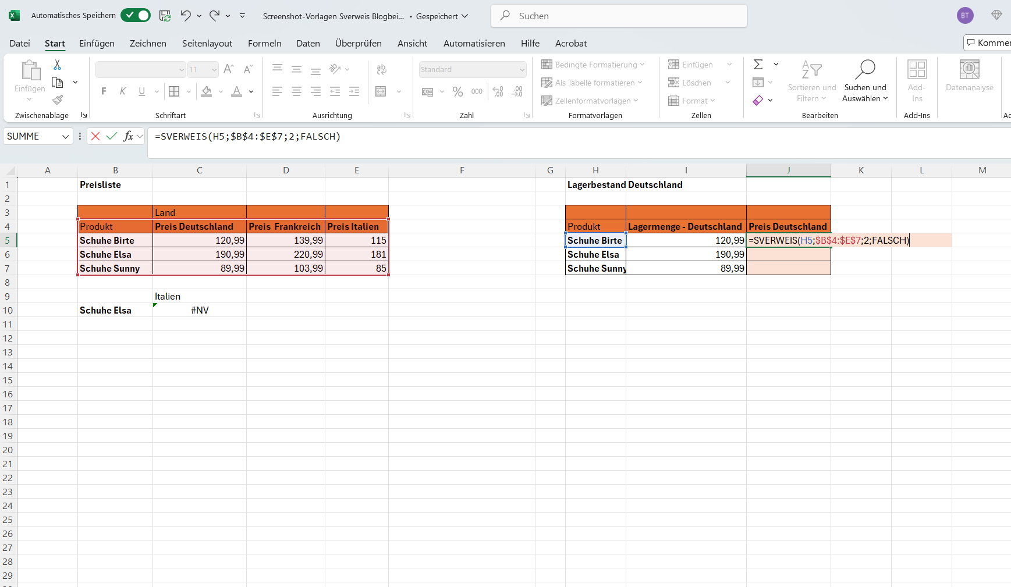Open the Daten ribbon tab
The height and width of the screenshot is (587, 1011).
tap(308, 43)
